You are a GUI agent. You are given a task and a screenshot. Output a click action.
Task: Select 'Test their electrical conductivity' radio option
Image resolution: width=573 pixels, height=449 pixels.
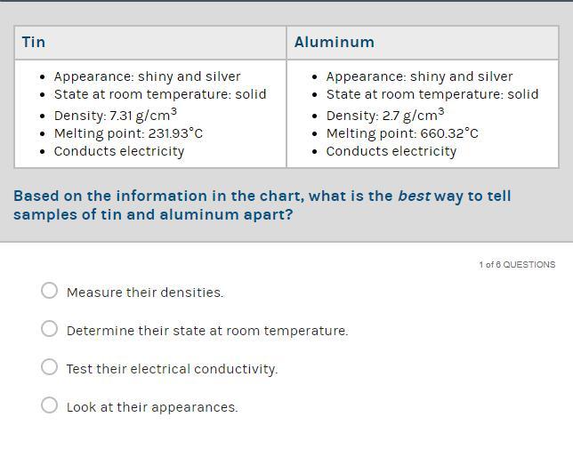tap(49, 367)
